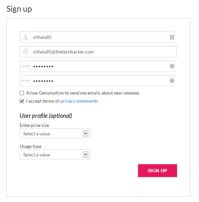
Task: Click the @ icon beside email field
Action: (26, 51)
